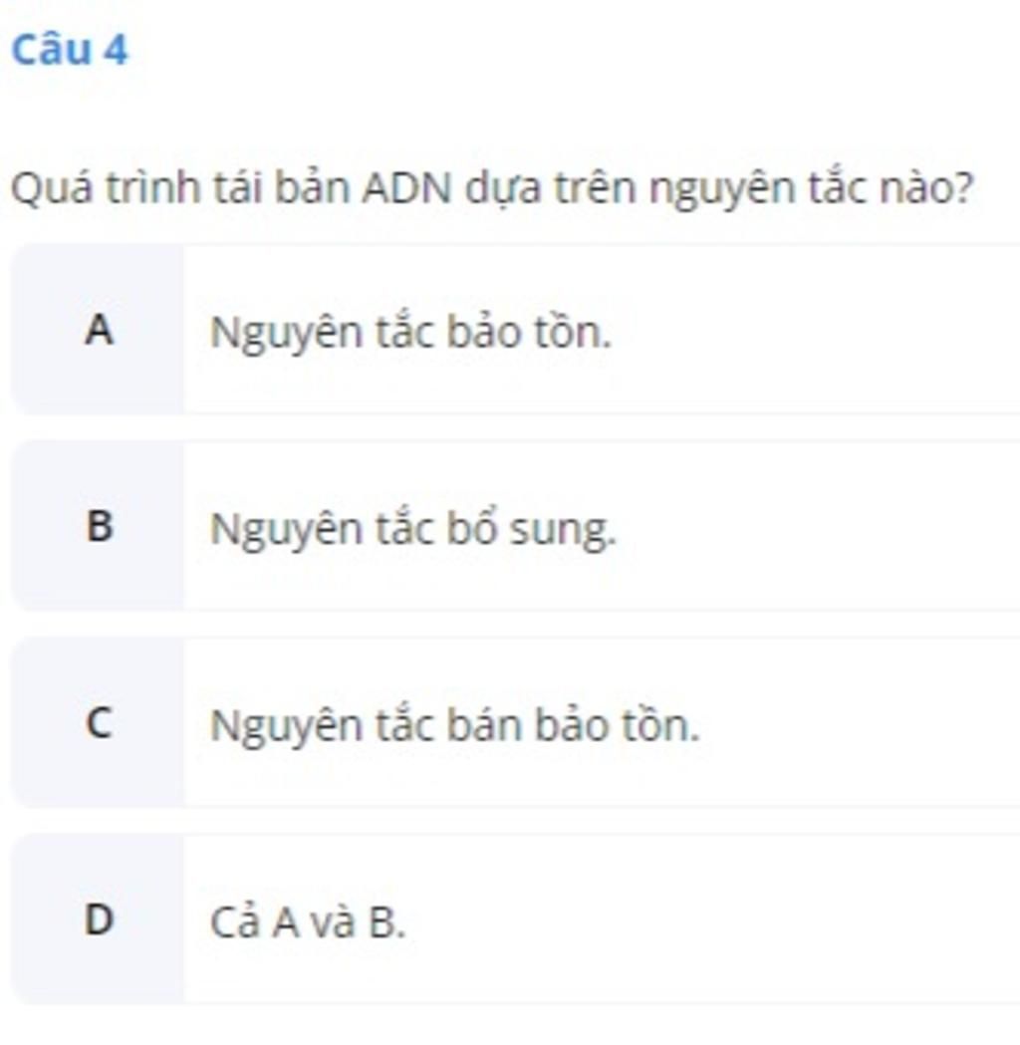Click "nguyên tắc nào?" at the question's end
The image size is (1020, 1045).
(x=812, y=189)
